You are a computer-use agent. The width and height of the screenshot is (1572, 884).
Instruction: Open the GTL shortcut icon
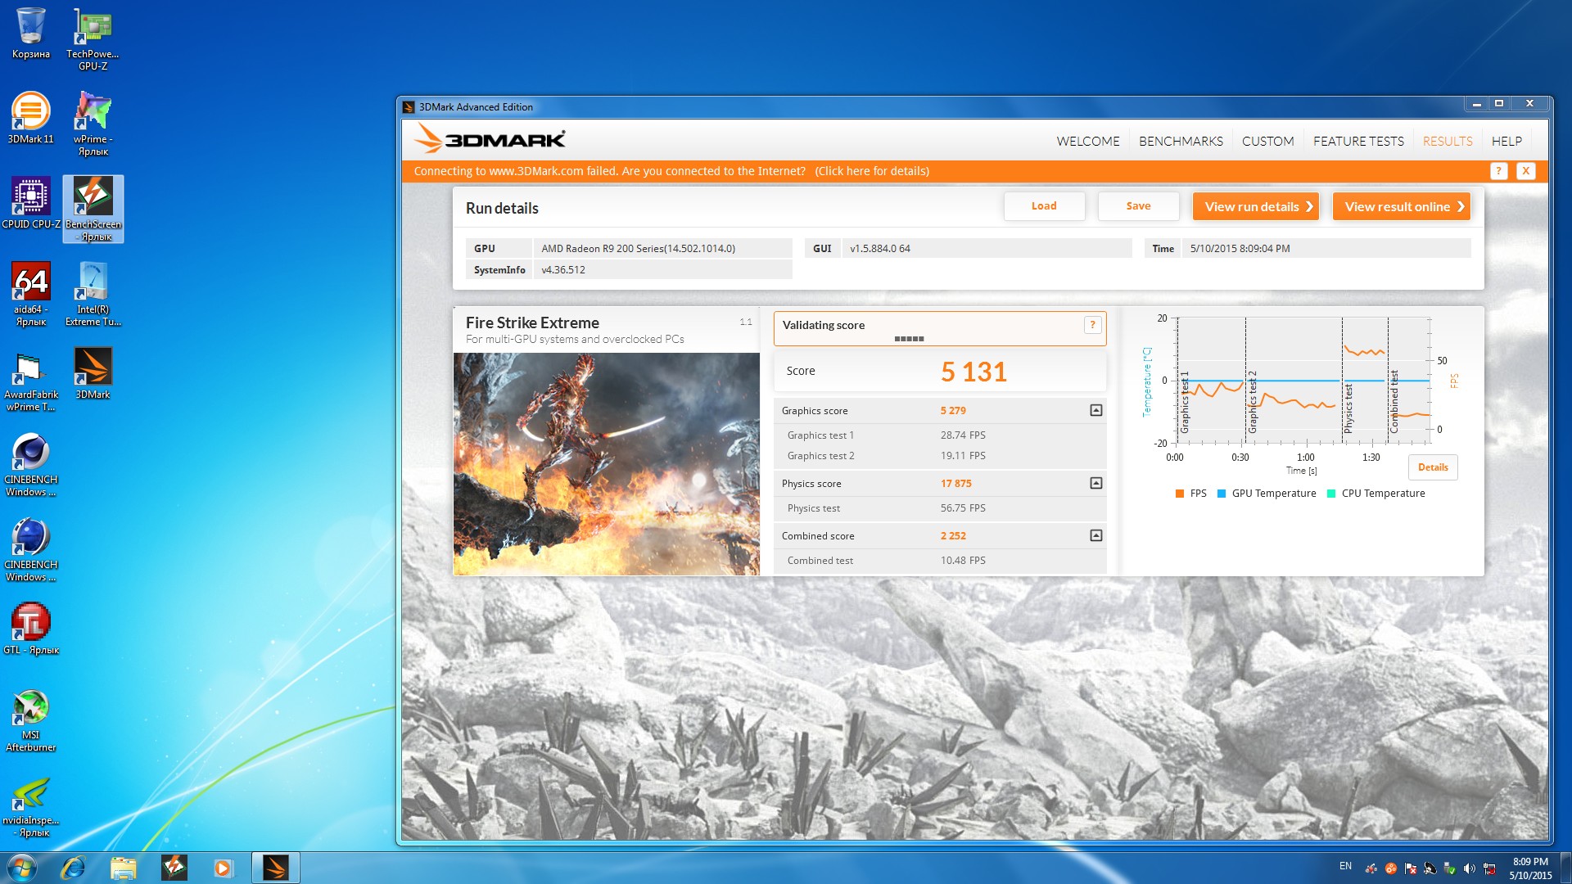(31, 629)
